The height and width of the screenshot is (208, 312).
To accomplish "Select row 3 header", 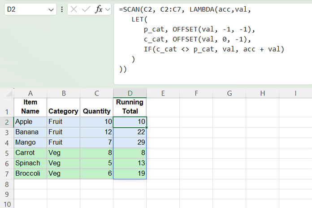I will [x=7, y=133].
